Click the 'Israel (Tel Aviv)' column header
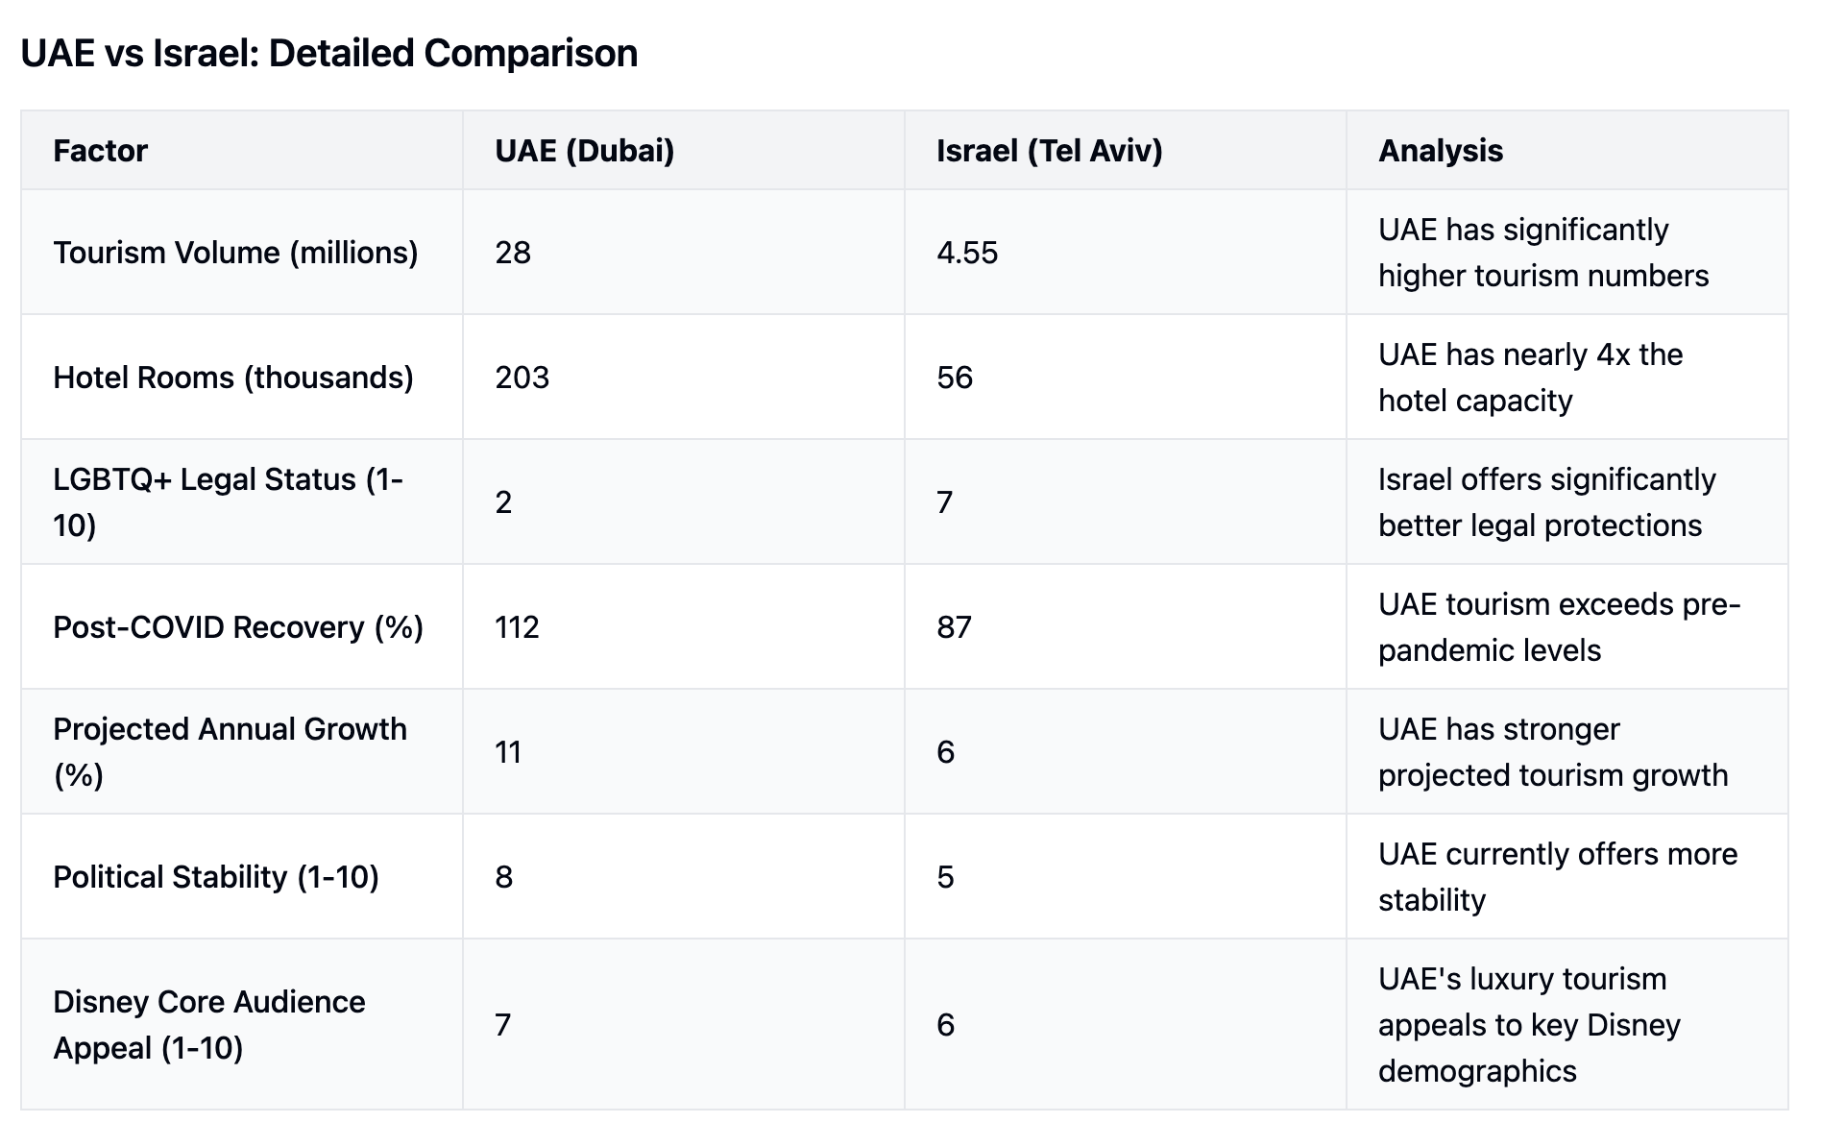 1049,151
